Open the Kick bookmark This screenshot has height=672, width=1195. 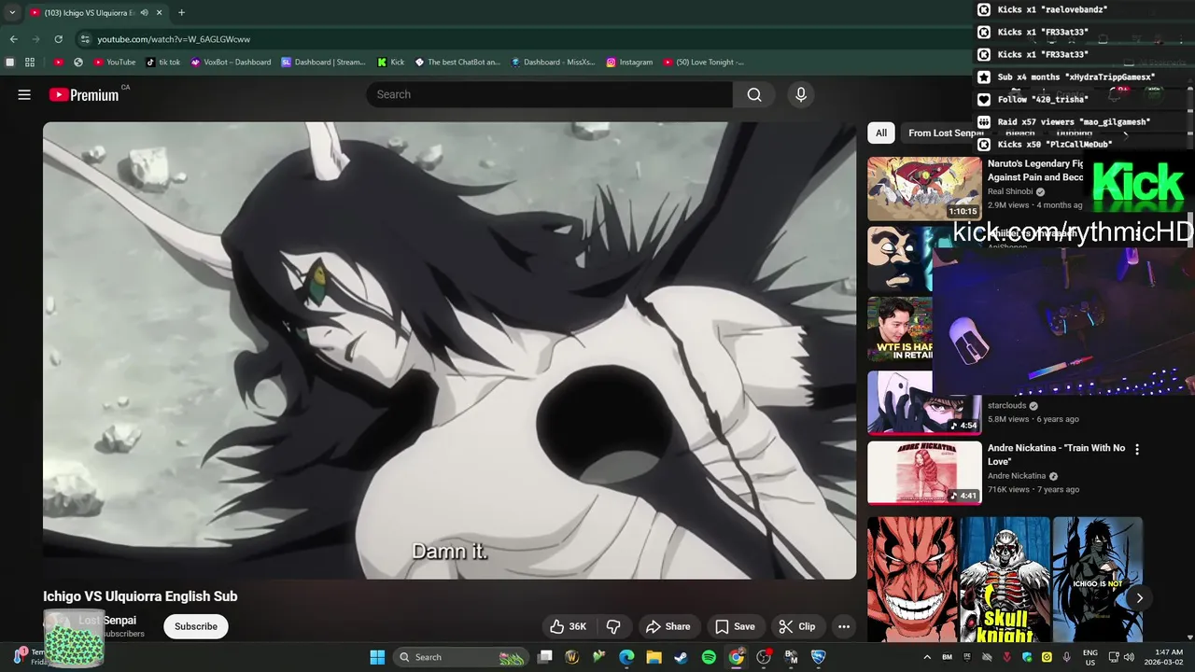pyautogui.click(x=391, y=63)
